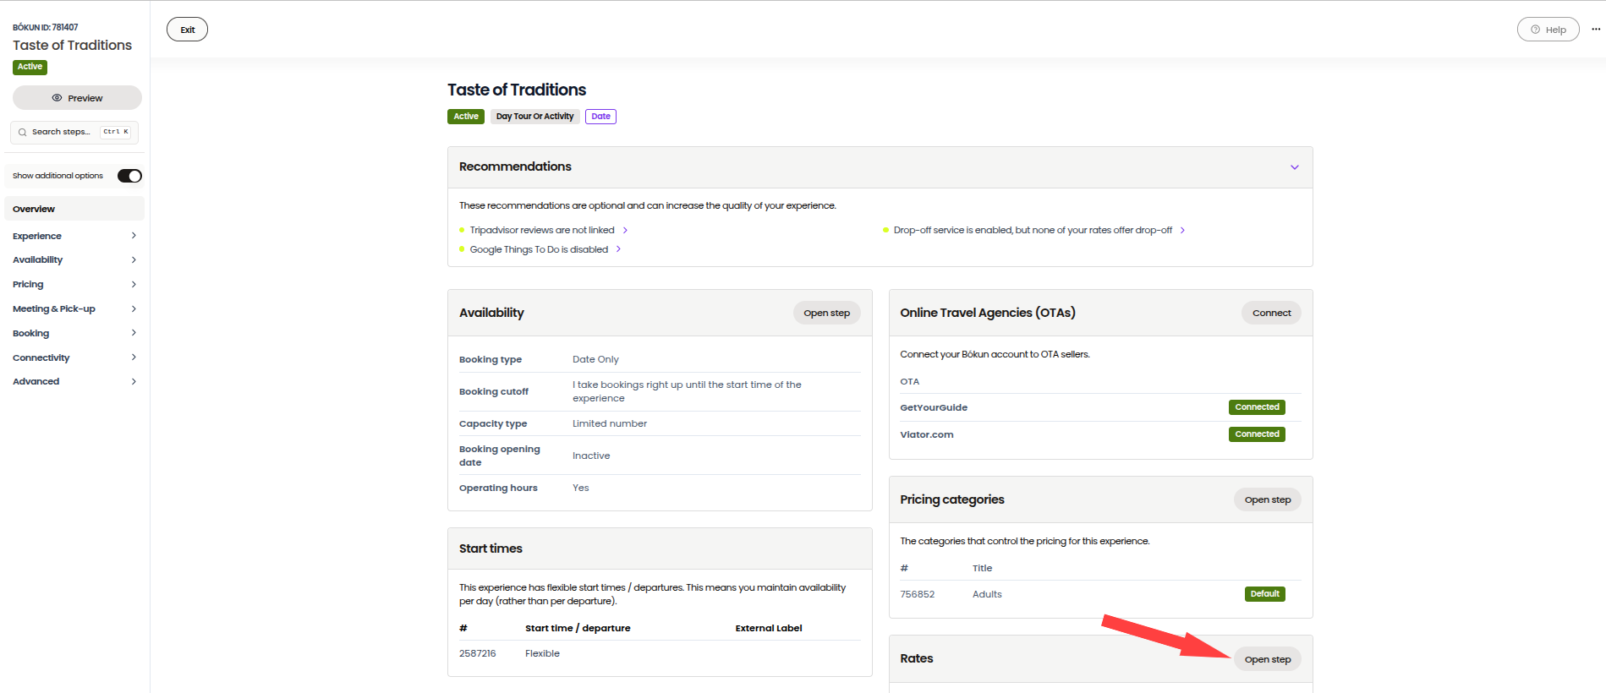Click the Inactive booking opening date value

pyautogui.click(x=591, y=456)
